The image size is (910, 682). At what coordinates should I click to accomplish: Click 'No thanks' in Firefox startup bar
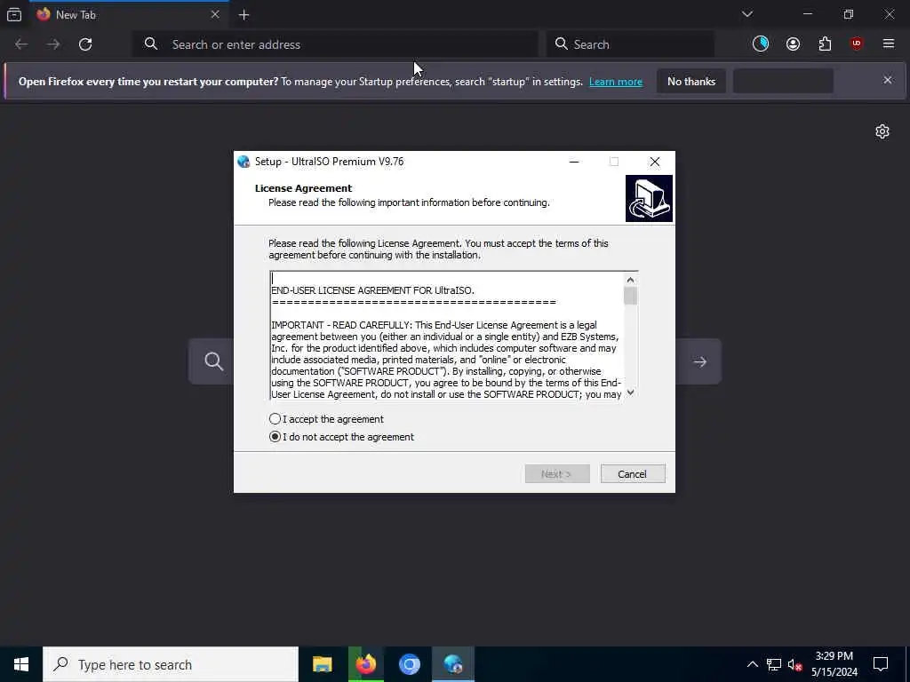[691, 81]
